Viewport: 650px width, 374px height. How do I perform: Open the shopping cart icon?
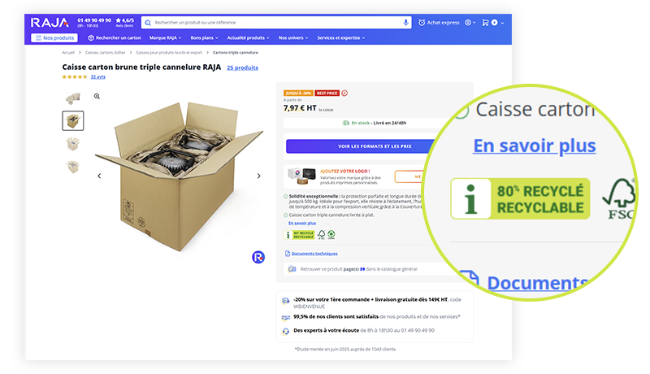click(485, 23)
